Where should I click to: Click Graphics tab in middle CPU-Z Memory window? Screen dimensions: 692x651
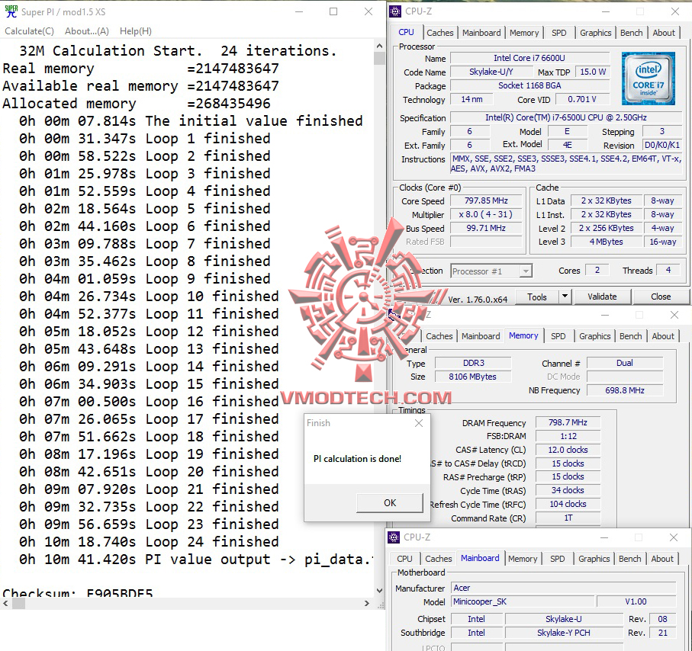tap(594, 336)
